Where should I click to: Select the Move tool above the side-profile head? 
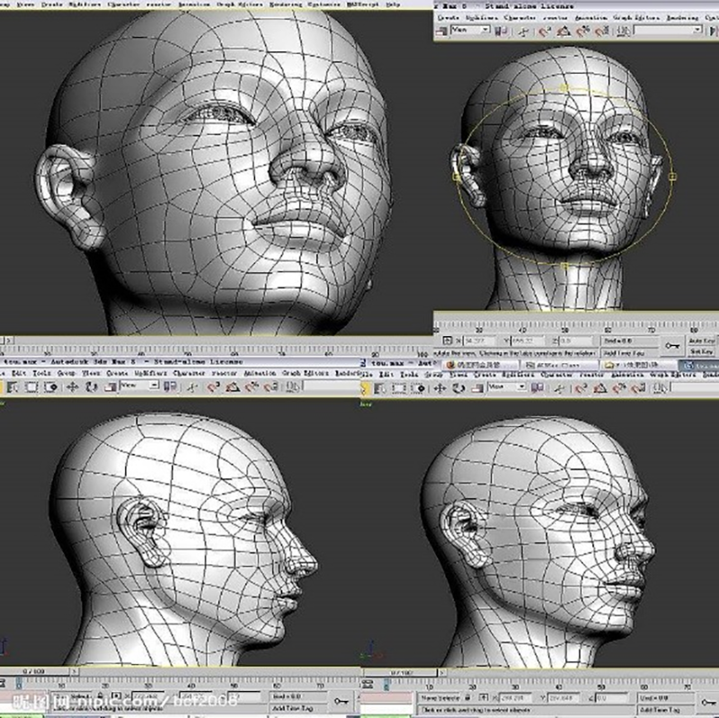click(72, 386)
